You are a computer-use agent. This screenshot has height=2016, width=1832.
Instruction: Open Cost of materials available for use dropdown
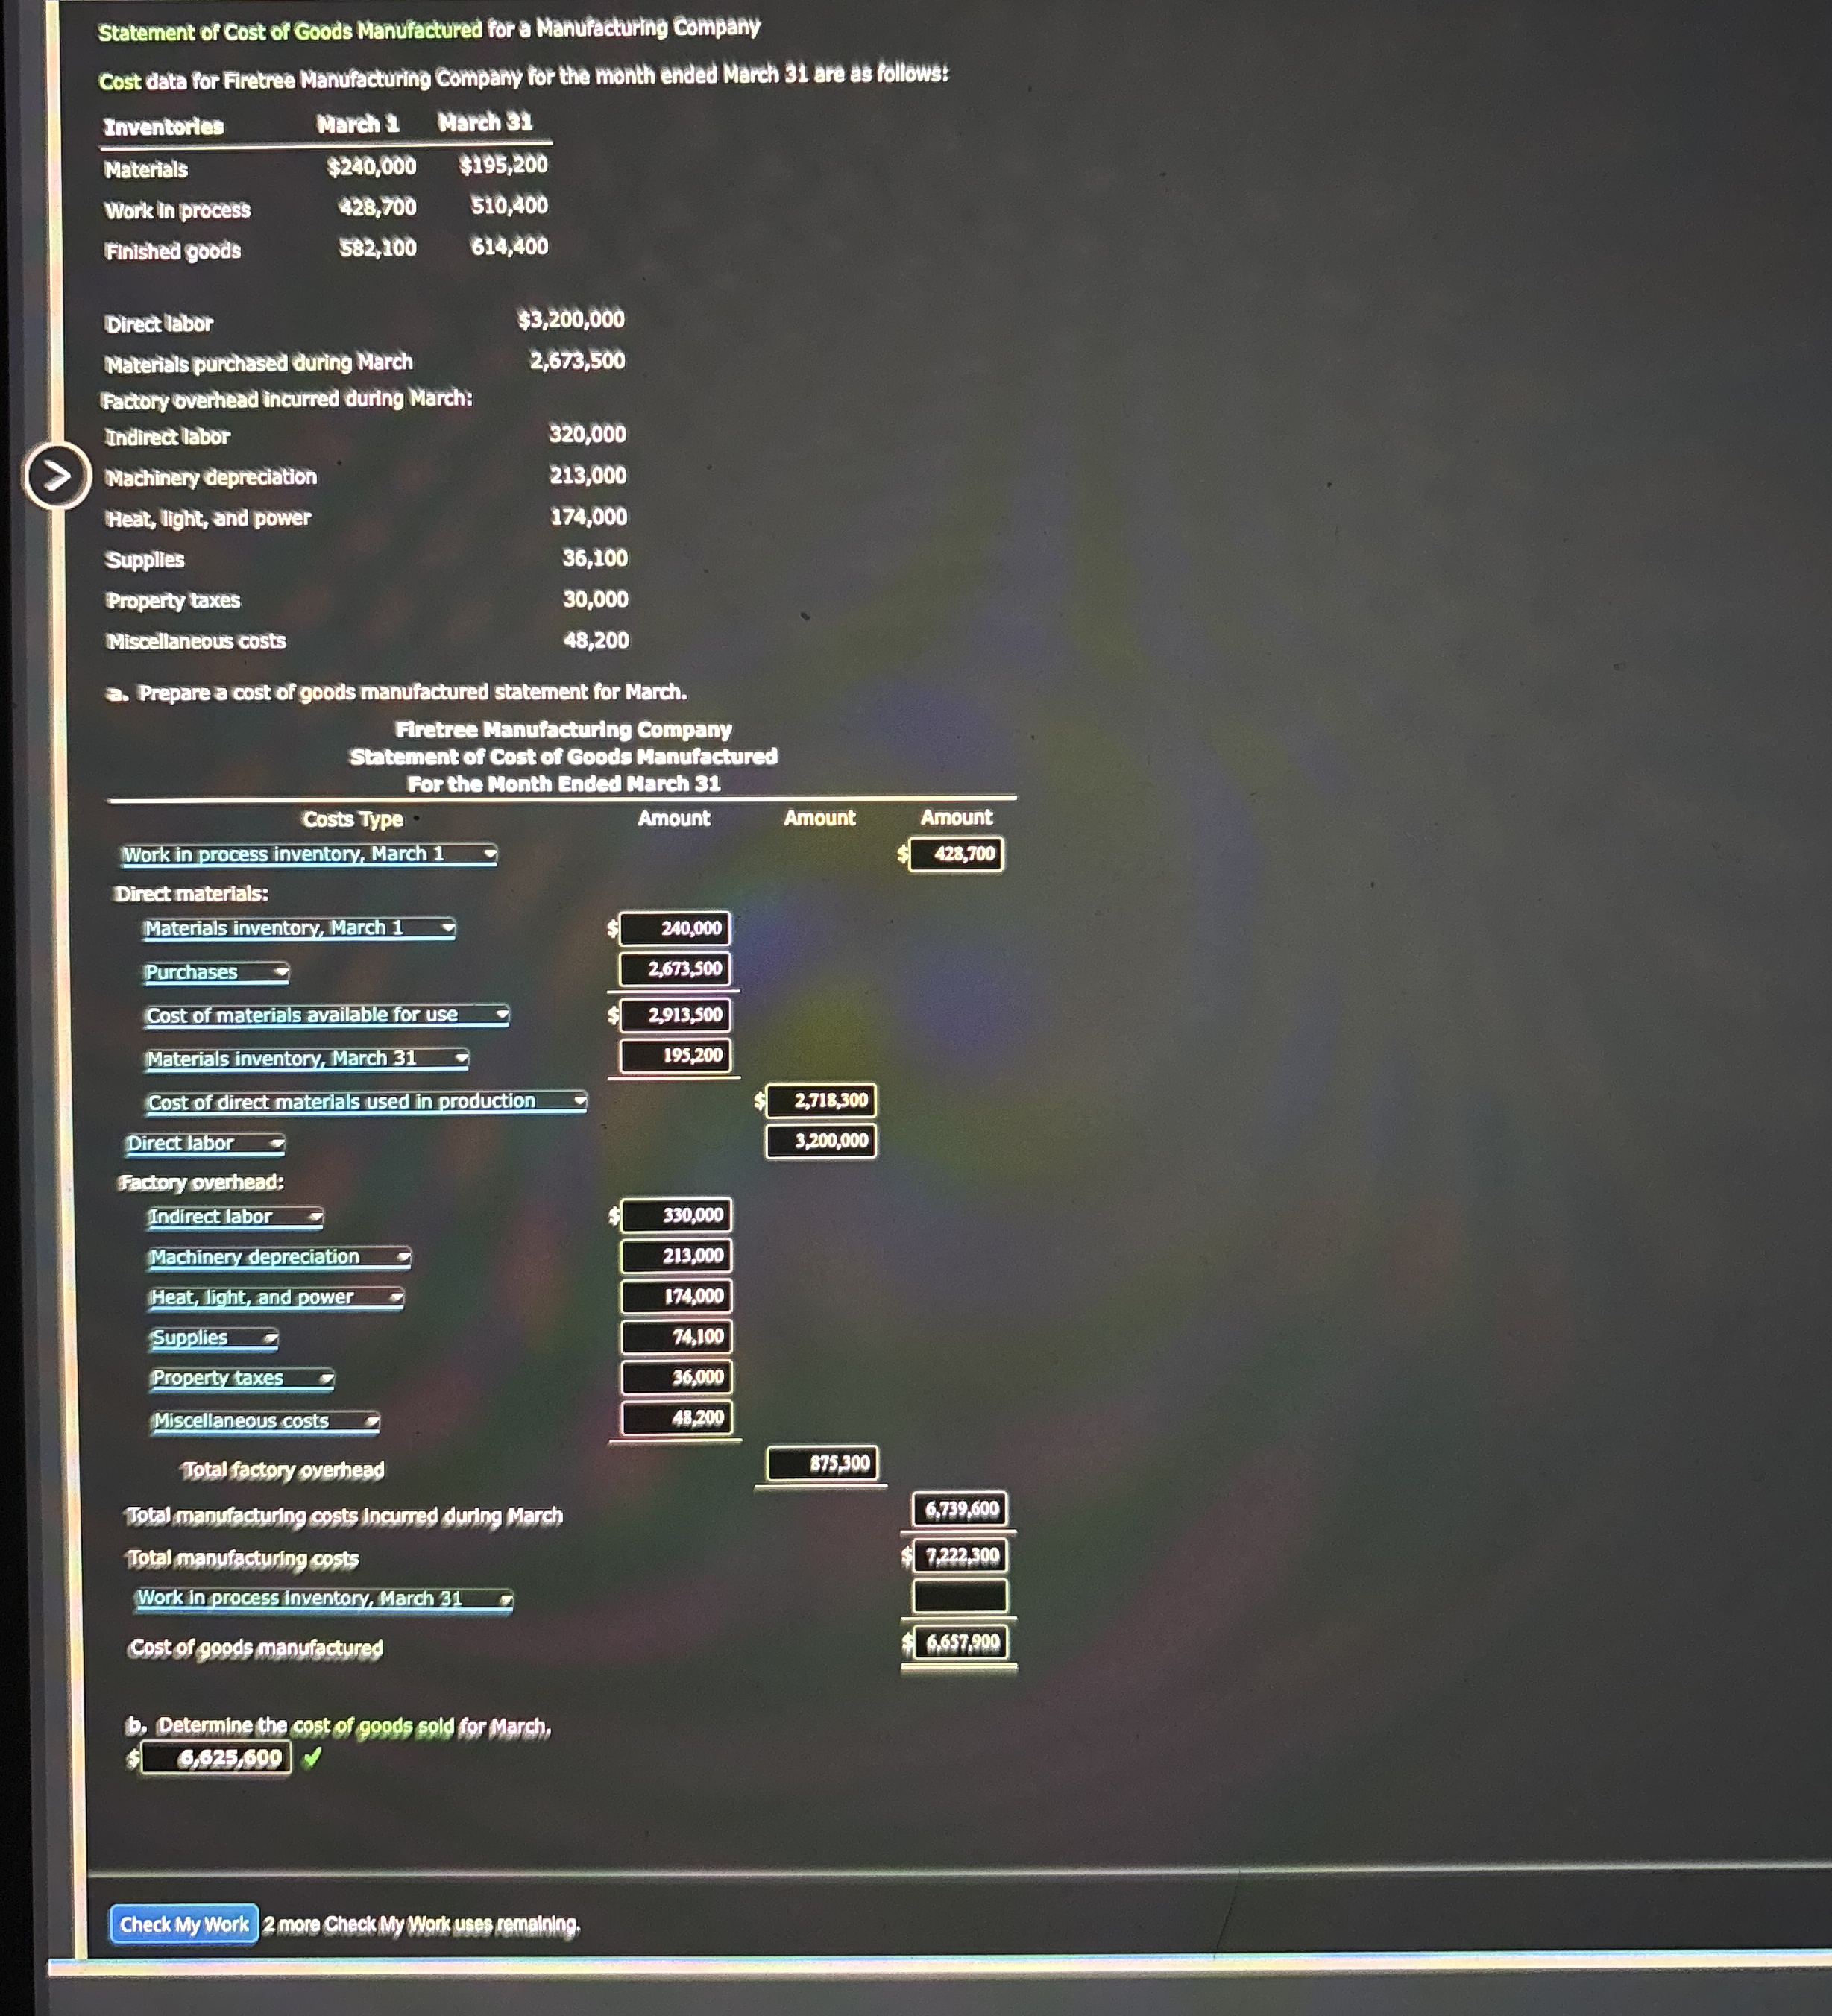[327, 1015]
